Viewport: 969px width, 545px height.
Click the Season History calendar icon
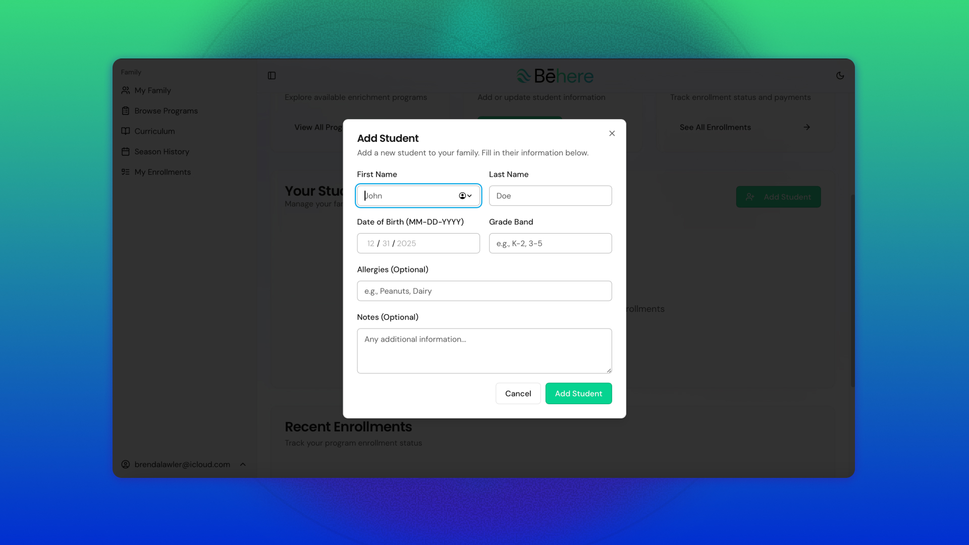point(125,151)
